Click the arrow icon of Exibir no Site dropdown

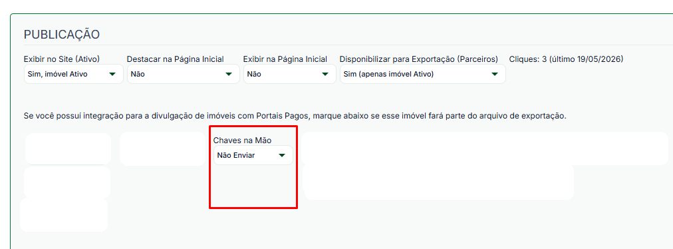tap(112, 74)
